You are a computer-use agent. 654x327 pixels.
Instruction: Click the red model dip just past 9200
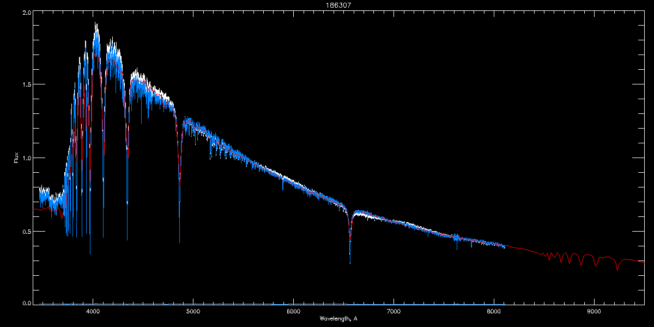tap(617, 270)
